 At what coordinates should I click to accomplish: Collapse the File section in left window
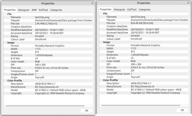point(6,14)
